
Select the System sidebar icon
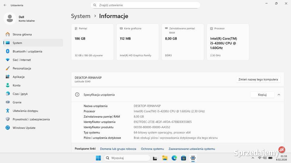coord(8,43)
